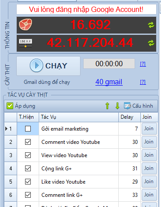Screen dimensions: 161x207
Task: Click the Gmail dùng để chạy label
Action: [47, 82]
